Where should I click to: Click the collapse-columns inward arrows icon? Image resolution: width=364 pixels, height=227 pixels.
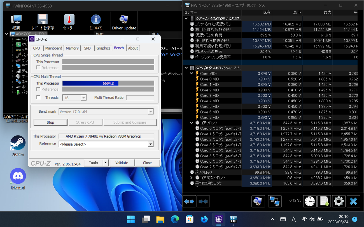203,201
